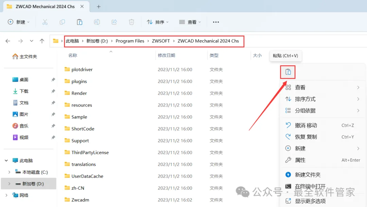Viewport: 367px width, 207px height.
Task: Open the 排序 dropdown in toolbar
Action: (x=158, y=22)
